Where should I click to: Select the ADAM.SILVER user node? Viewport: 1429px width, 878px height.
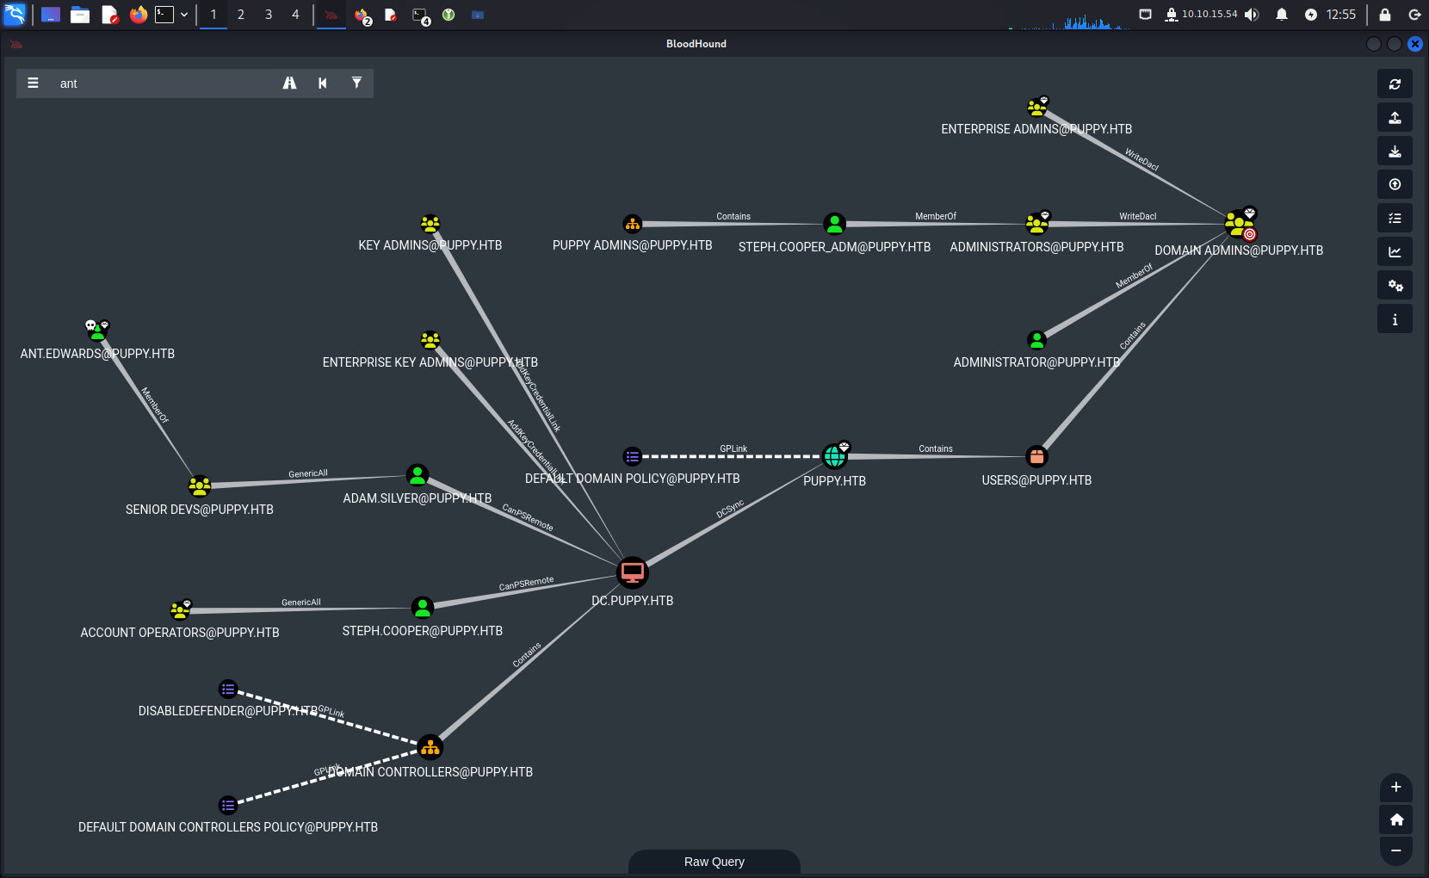[418, 474]
